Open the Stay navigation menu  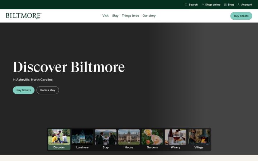(x=115, y=16)
